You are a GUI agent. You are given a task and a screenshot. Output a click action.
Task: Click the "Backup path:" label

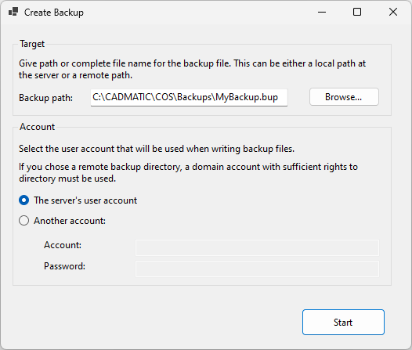pyautogui.click(x=45, y=98)
